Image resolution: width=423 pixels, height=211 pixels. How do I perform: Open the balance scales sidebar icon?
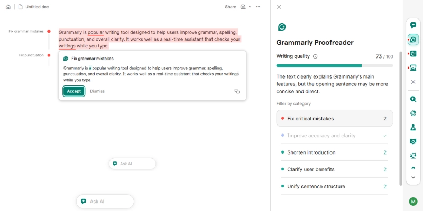[x=413, y=155]
